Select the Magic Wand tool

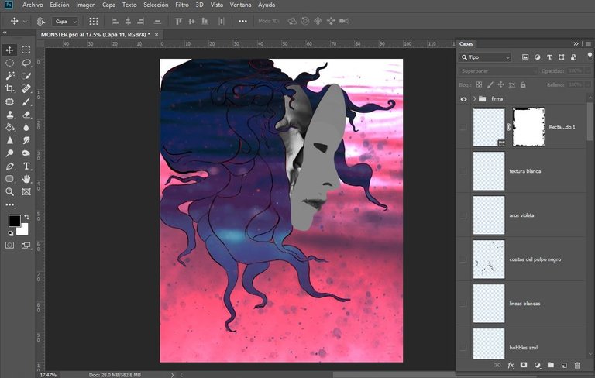tap(9, 76)
